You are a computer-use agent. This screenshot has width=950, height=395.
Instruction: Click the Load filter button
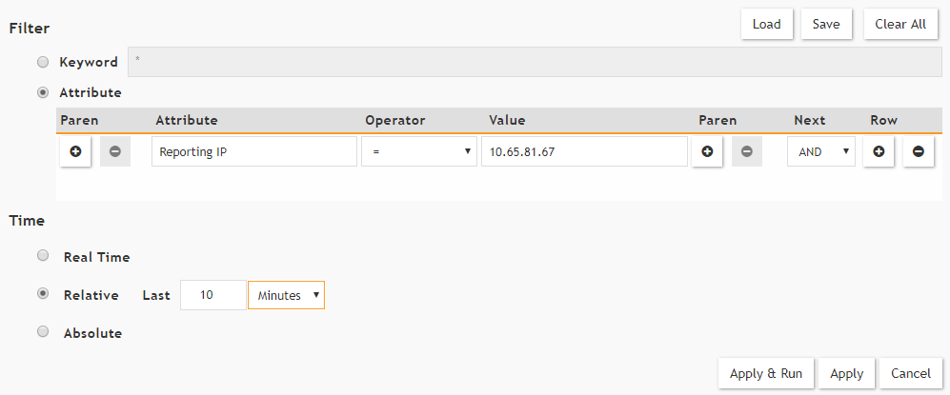(x=766, y=25)
